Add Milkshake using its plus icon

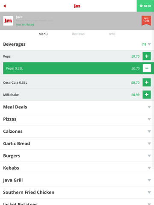point(147,94)
